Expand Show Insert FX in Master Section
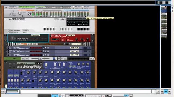This screenshot has width=174, height=97. pos(9,32)
